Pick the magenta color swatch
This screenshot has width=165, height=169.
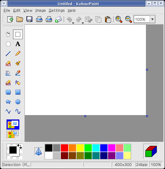112,148
